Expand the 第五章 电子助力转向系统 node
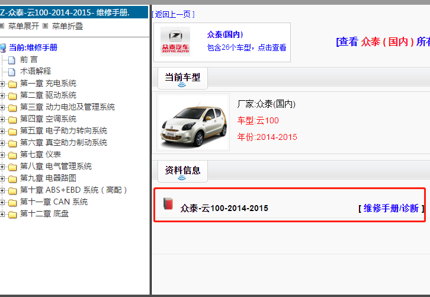This screenshot has height=297, width=430. pos(2,131)
